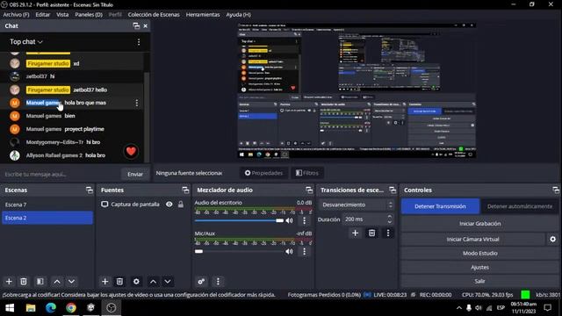Move scene down arrow in Escenas
The height and width of the screenshot is (316, 562).
tap(72, 282)
